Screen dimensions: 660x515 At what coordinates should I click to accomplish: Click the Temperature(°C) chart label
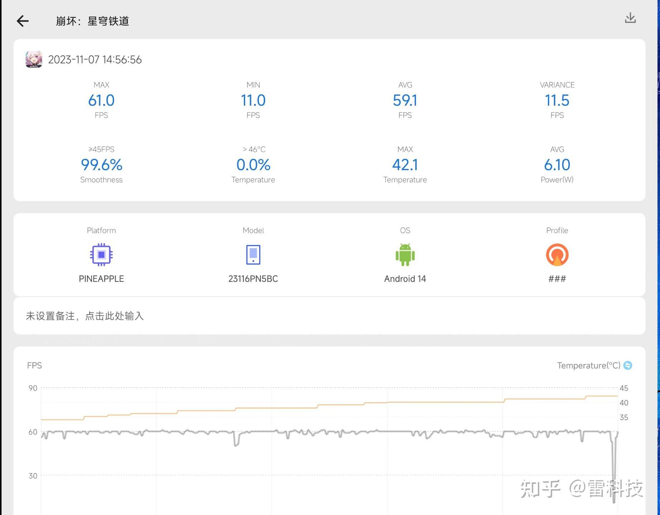pyautogui.click(x=589, y=365)
